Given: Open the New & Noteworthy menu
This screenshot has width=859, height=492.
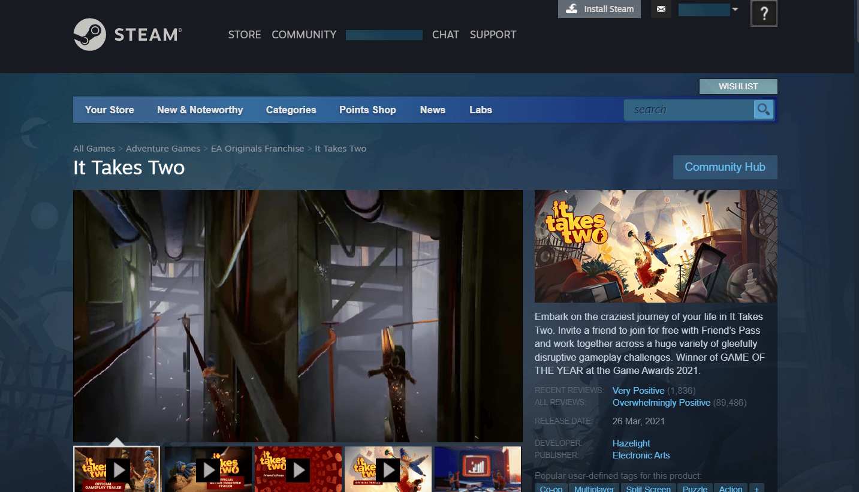Looking at the screenshot, I should [x=200, y=110].
